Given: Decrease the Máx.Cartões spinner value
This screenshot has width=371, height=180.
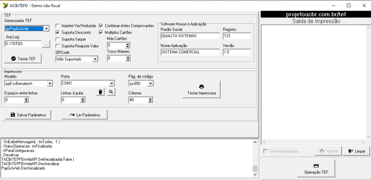Looking at the screenshot, I should [128, 46].
